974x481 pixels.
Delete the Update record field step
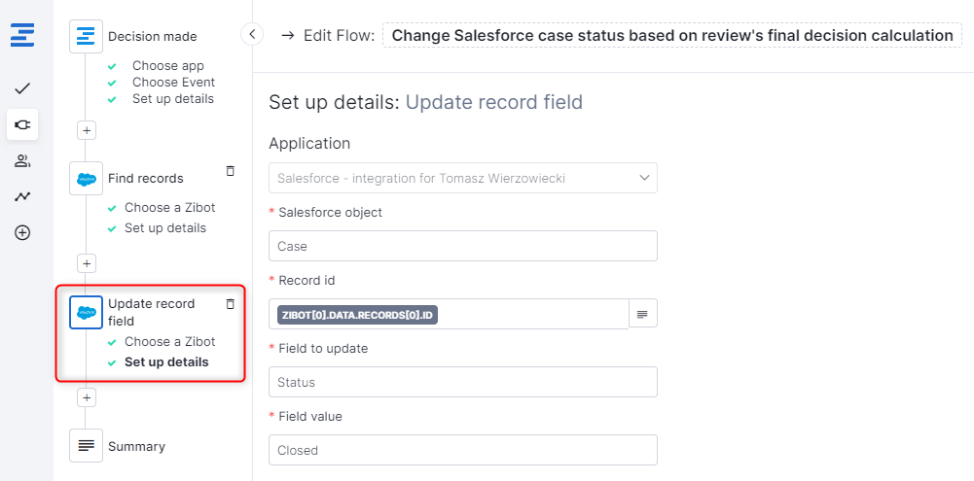click(x=231, y=304)
